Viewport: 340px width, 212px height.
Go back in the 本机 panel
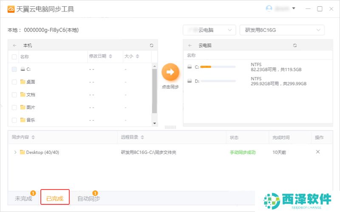[x=15, y=45]
